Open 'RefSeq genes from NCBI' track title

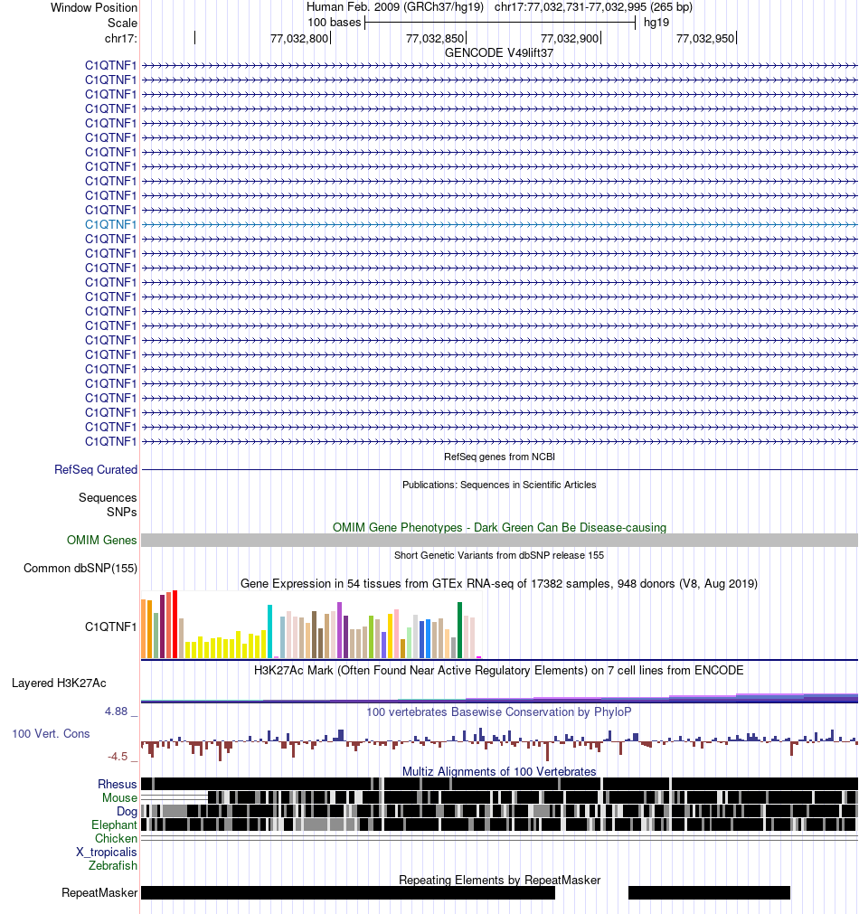click(499, 457)
